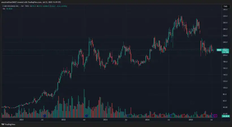Click the 320.0 level on the price scale

pyautogui.click(x=225, y=16)
